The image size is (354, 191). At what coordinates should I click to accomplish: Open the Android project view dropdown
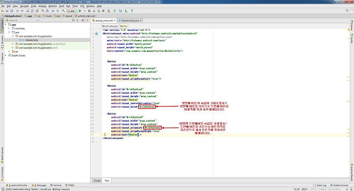pyautogui.click(x=22, y=20)
